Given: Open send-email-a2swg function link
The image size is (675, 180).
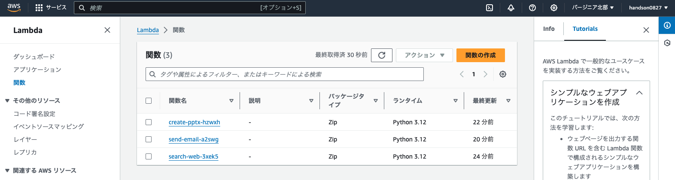Looking at the screenshot, I should click(x=194, y=139).
